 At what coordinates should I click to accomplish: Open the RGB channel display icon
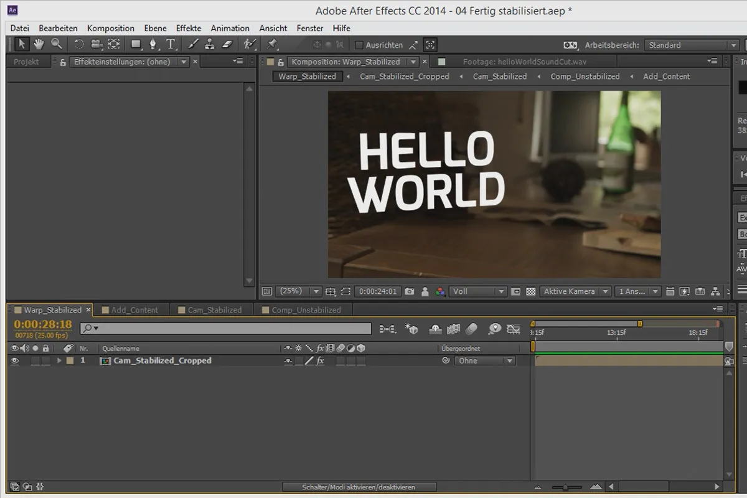click(440, 291)
